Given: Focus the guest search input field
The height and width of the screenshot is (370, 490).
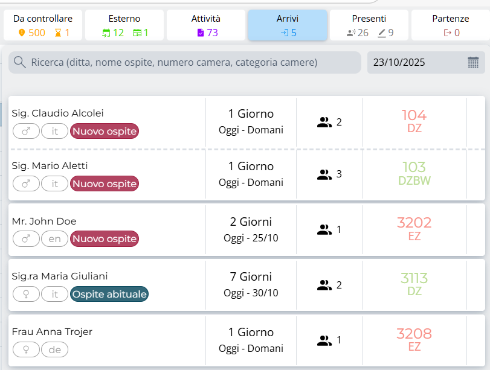Looking at the screenshot, I should [x=181, y=62].
